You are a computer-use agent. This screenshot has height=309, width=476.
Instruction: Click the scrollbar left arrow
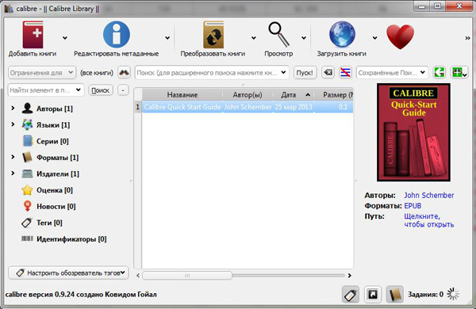click(x=138, y=276)
